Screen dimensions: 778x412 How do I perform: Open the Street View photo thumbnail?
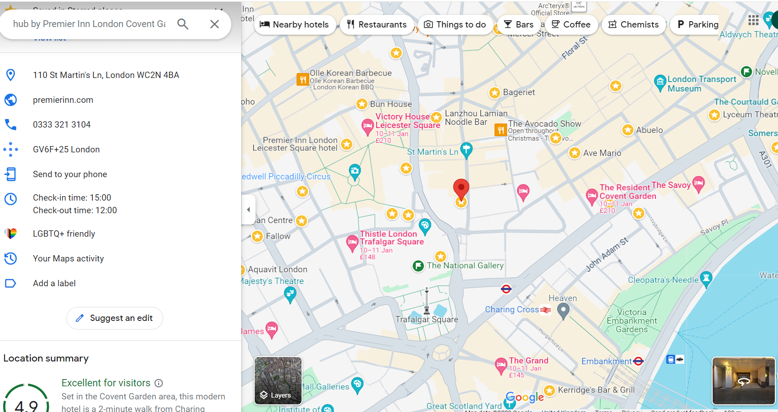click(x=744, y=381)
